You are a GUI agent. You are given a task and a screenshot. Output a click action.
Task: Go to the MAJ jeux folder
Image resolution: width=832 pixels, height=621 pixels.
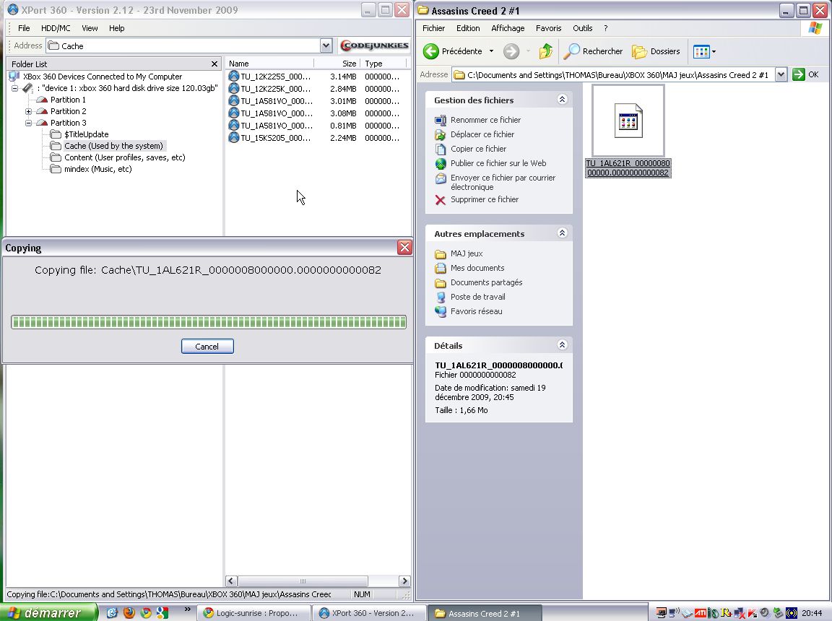pos(467,253)
